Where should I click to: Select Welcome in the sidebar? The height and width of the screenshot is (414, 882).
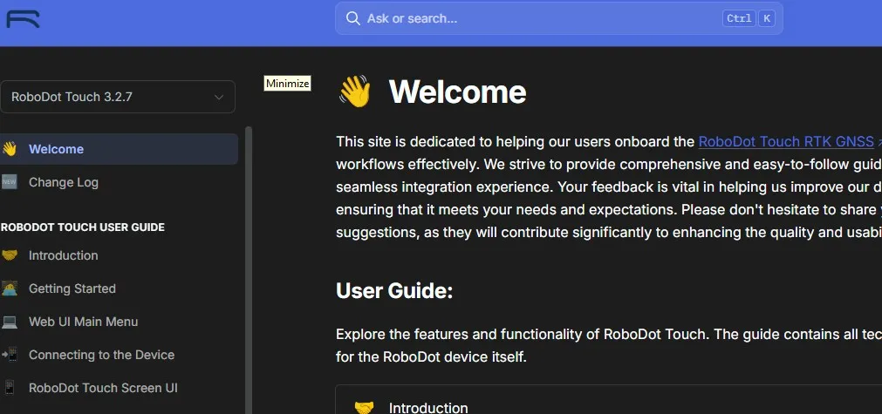(118, 149)
